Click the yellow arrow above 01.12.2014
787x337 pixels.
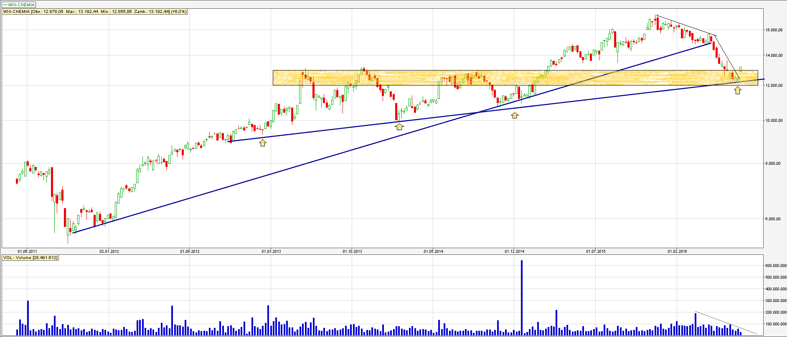click(514, 115)
